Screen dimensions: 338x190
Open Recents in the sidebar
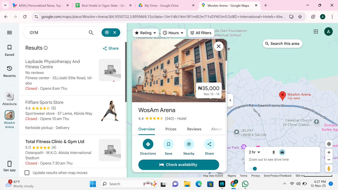click(x=9, y=71)
